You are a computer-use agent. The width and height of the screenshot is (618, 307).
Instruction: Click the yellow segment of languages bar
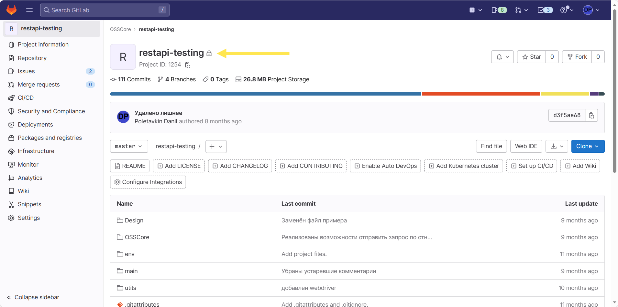pos(565,94)
